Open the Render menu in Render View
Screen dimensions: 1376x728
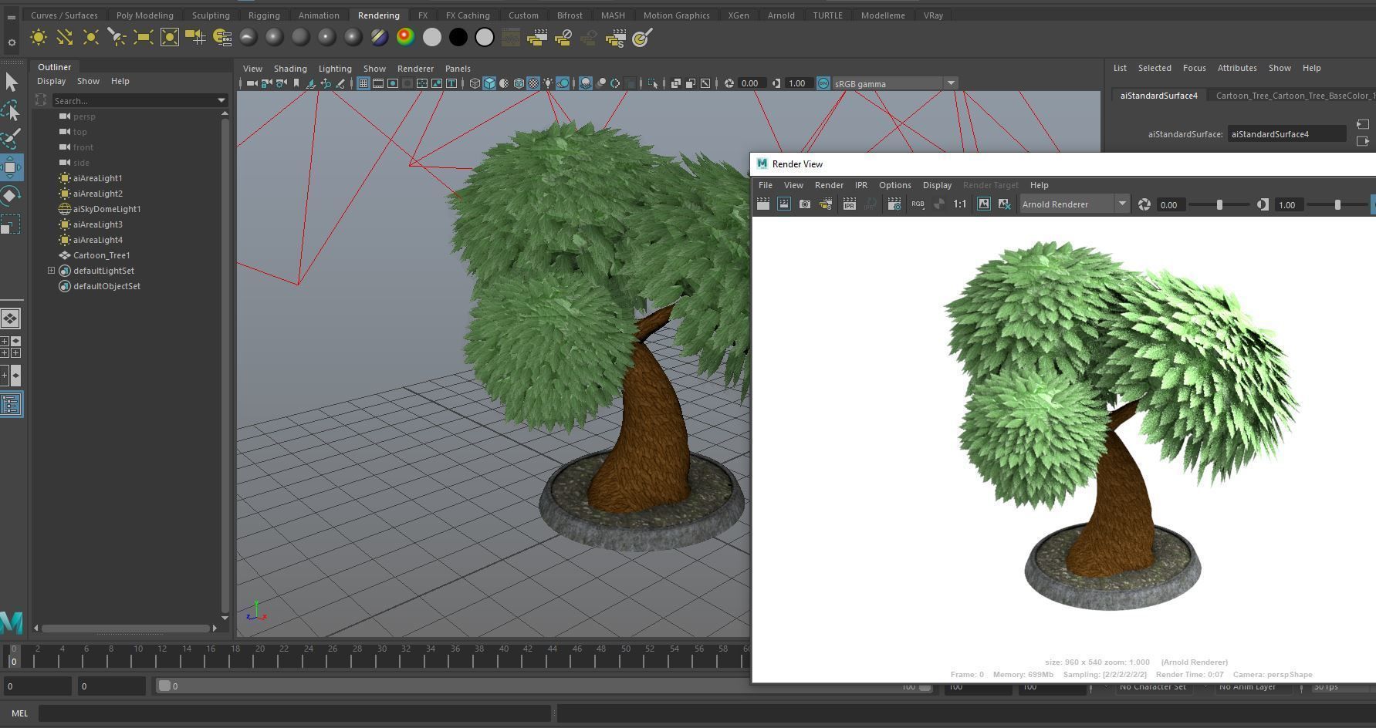pyautogui.click(x=829, y=185)
